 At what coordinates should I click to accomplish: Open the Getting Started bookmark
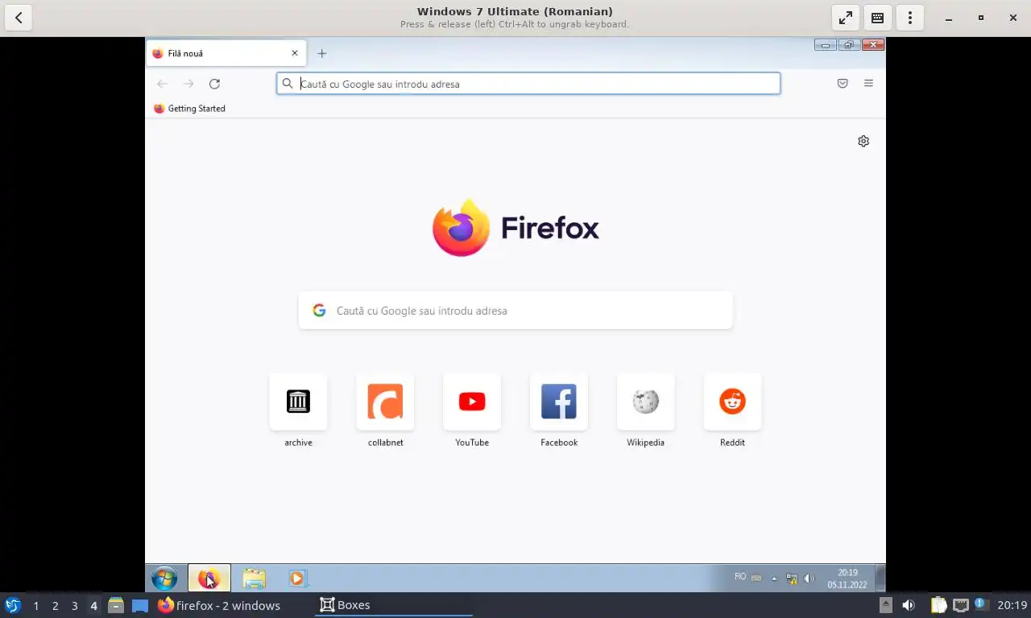189,109
